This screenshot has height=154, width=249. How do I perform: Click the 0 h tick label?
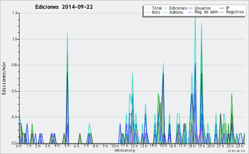click(x=19, y=146)
